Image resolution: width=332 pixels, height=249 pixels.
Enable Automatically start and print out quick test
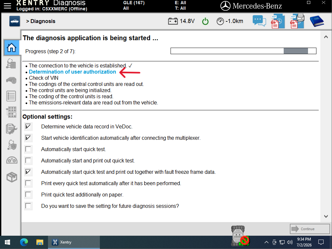point(28,160)
